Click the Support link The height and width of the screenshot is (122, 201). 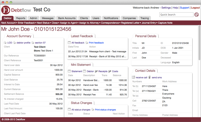click(185, 8)
